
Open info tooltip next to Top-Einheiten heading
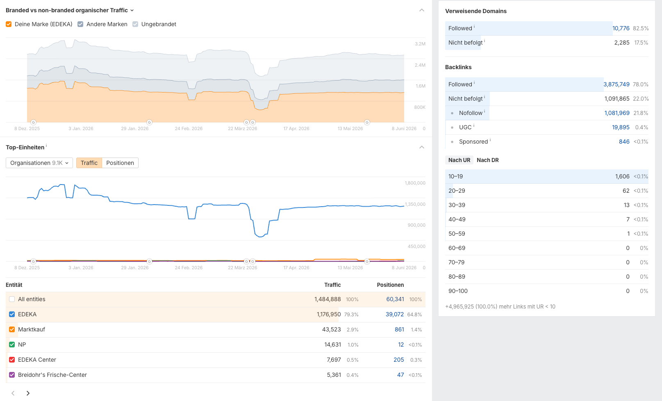46,145
